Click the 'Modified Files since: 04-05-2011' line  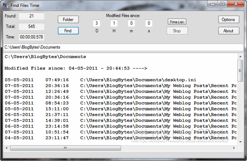[76, 68]
